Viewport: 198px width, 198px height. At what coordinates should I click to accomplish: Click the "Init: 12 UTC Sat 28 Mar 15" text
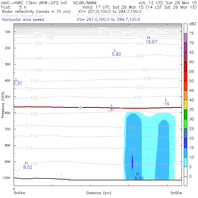(167, 3)
